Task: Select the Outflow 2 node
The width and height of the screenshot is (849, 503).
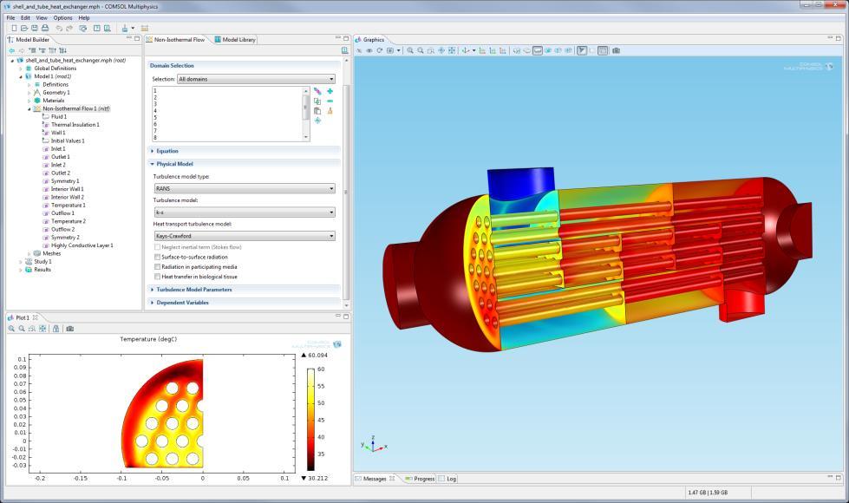Action: tap(62, 229)
